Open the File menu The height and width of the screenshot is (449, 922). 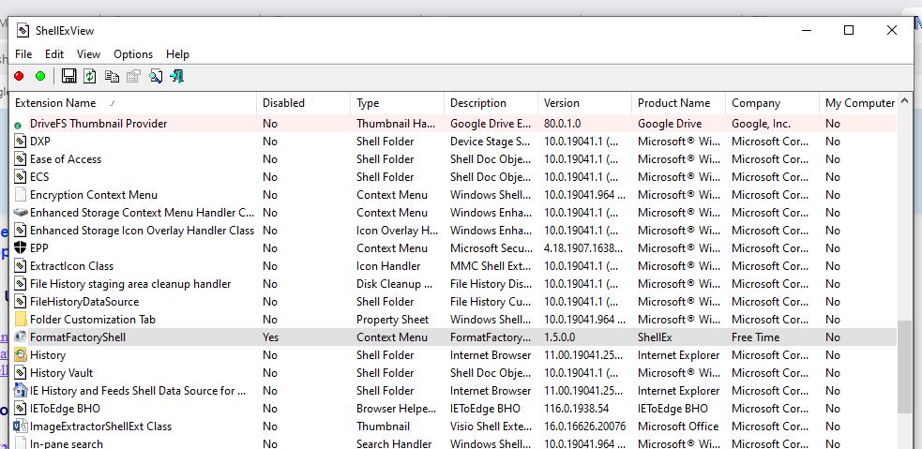pos(23,54)
